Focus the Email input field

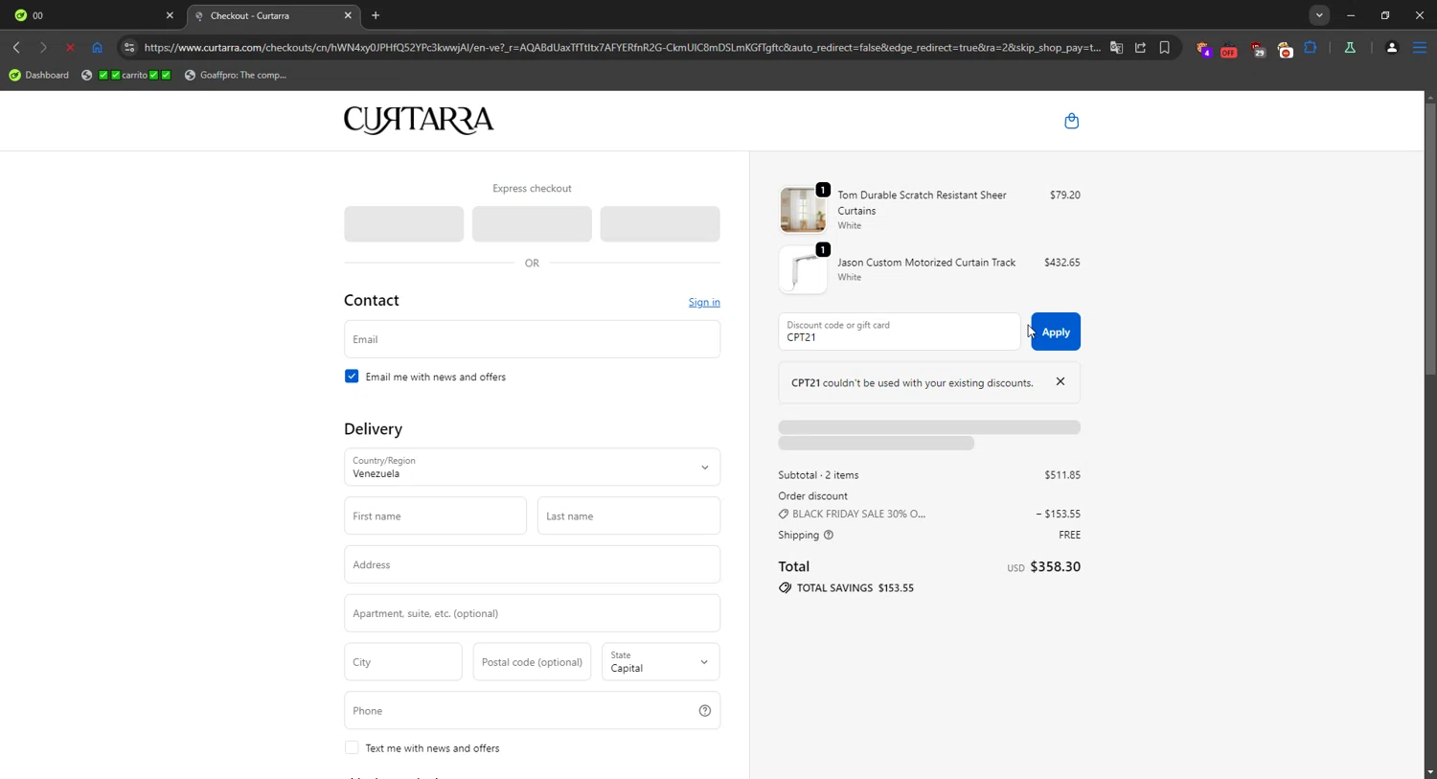click(532, 339)
